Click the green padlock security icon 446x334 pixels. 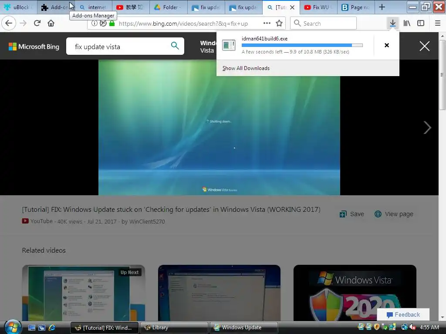pos(112,23)
